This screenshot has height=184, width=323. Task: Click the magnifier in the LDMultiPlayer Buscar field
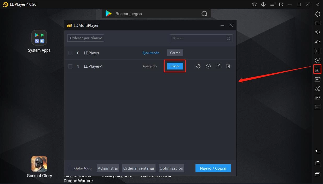tap(228, 38)
